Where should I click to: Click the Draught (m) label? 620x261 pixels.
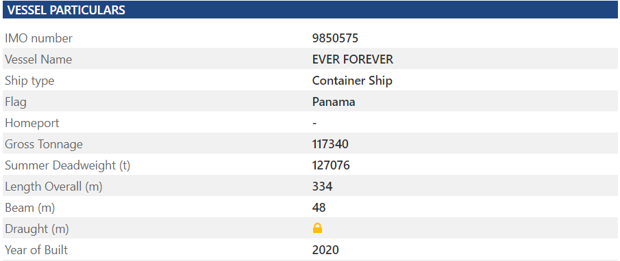37,229
